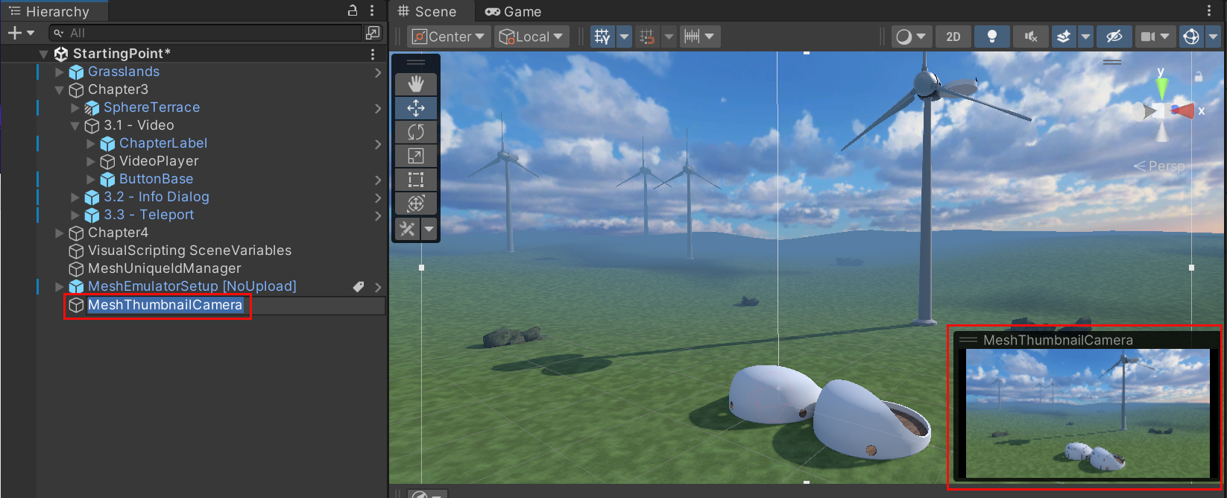The height and width of the screenshot is (498, 1227).
Task: Open grid visibility options dropdown
Action: [625, 37]
